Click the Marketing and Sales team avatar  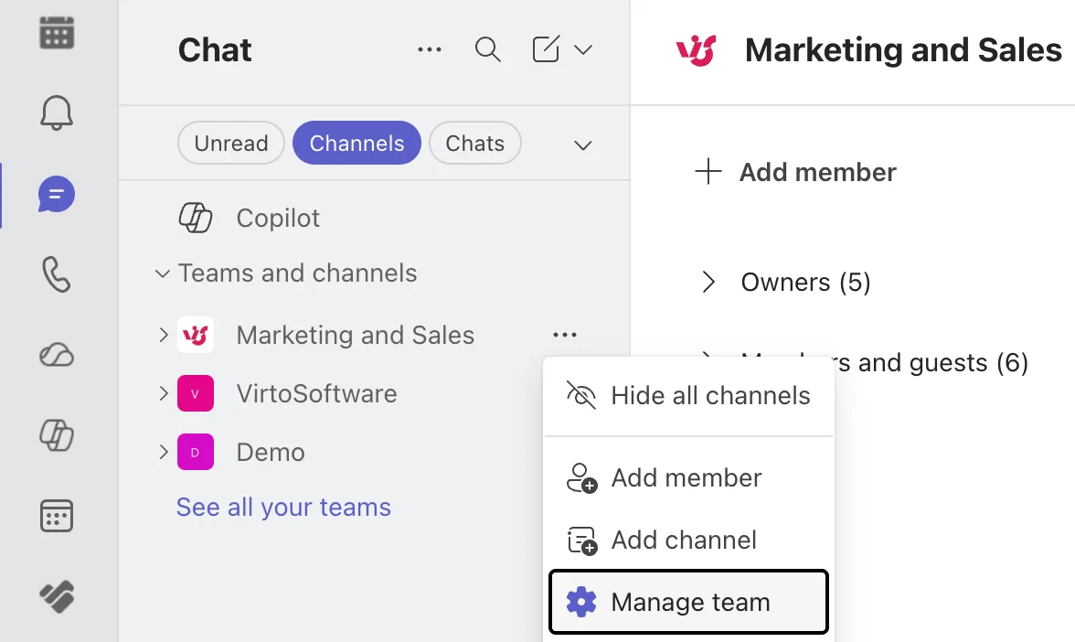point(196,335)
